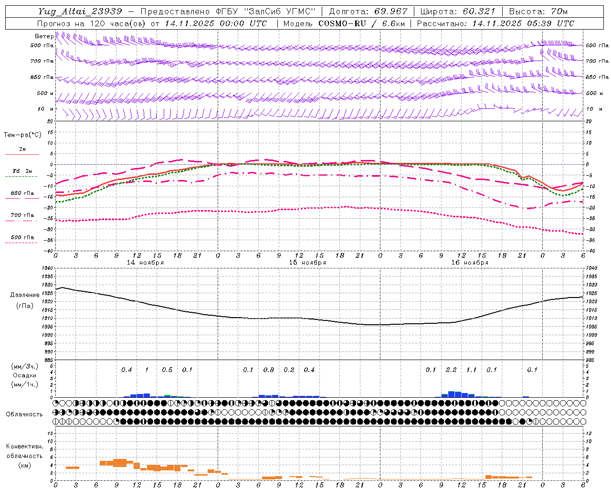611x489 pixels.
Task: Click the 700 гПа temperature legend entry
Action: click(22, 215)
